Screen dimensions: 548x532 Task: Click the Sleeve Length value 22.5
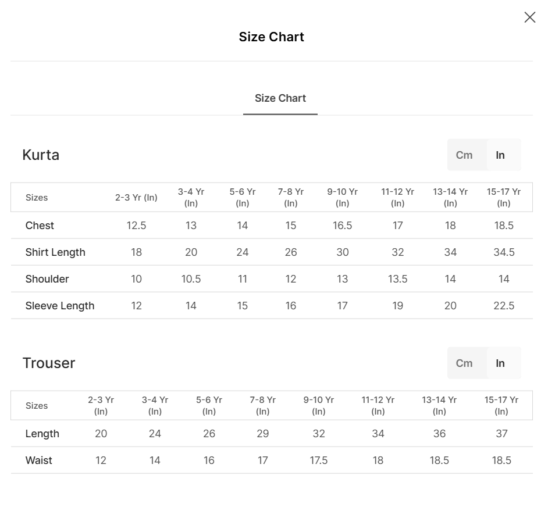click(x=504, y=306)
